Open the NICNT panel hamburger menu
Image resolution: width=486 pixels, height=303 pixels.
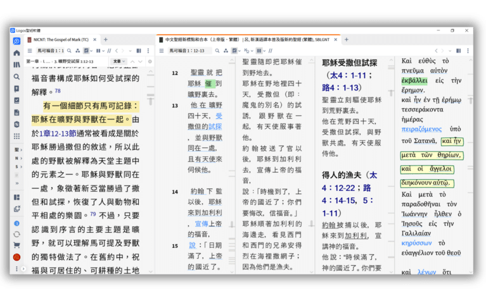[30, 51]
